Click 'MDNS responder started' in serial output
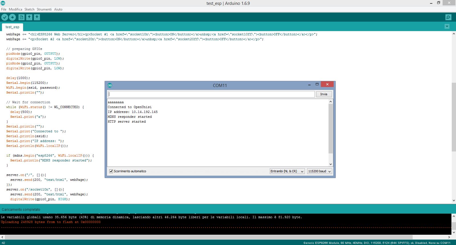The width and height of the screenshot is (456, 245). (130, 117)
